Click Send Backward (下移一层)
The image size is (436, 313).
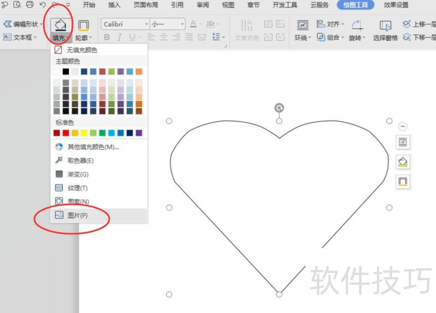tap(419, 37)
